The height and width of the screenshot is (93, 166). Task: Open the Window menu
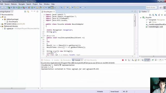pyautogui.click(x=47, y=4)
